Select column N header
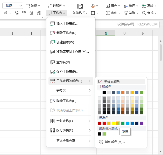Viewport: 163px width, 155px height. point(106,33)
